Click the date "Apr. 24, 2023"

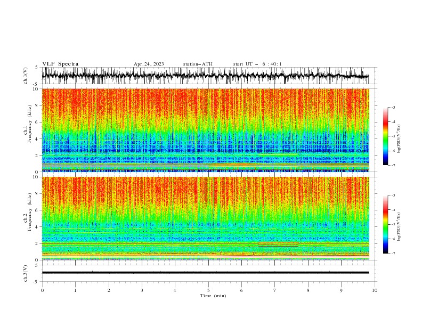point(149,64)
